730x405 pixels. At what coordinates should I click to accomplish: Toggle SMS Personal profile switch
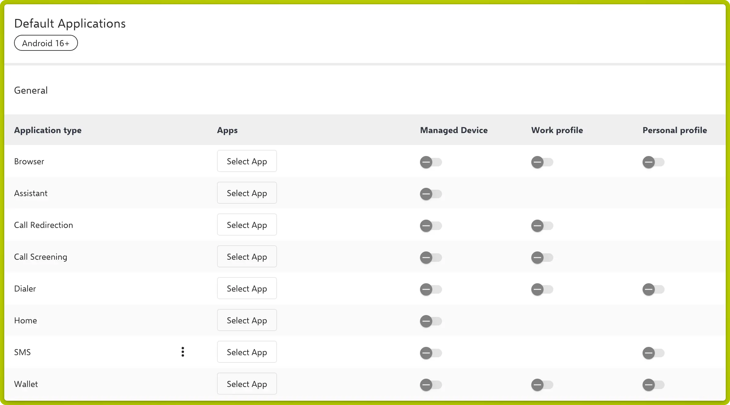pos(653,353)
